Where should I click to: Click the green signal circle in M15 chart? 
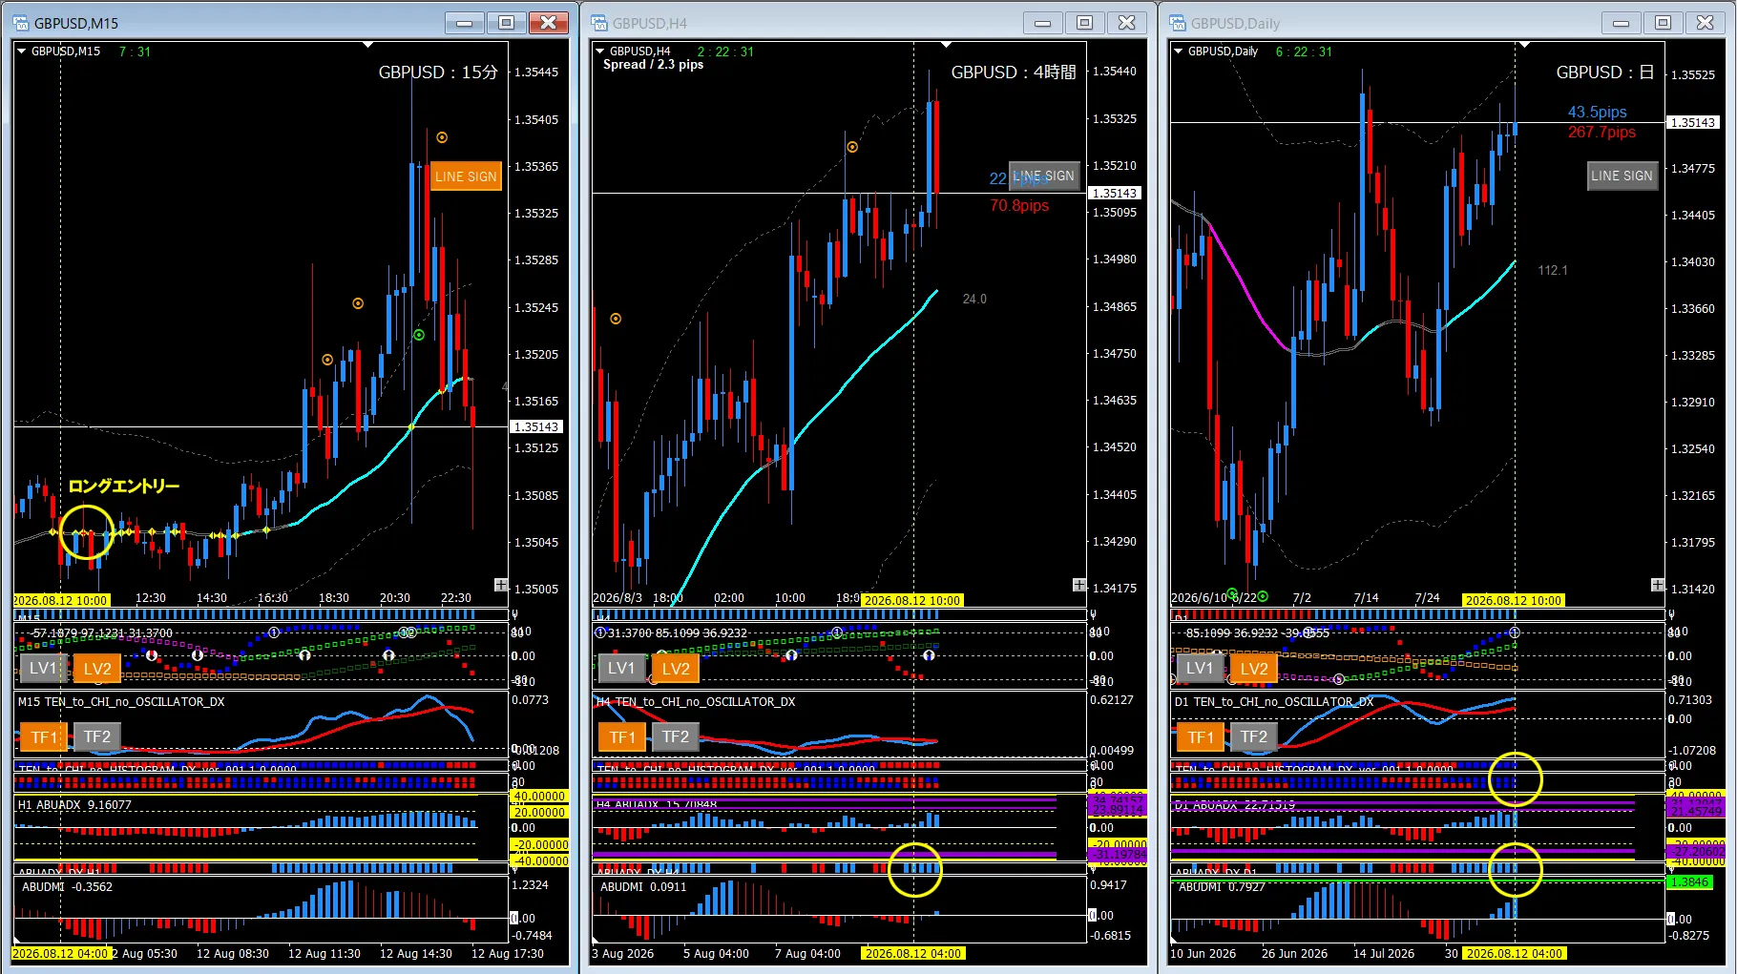click(x=419, y=335)
